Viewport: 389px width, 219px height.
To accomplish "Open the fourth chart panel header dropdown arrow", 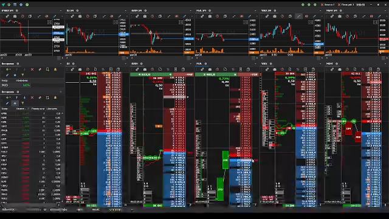I will [x=256, y=11].
